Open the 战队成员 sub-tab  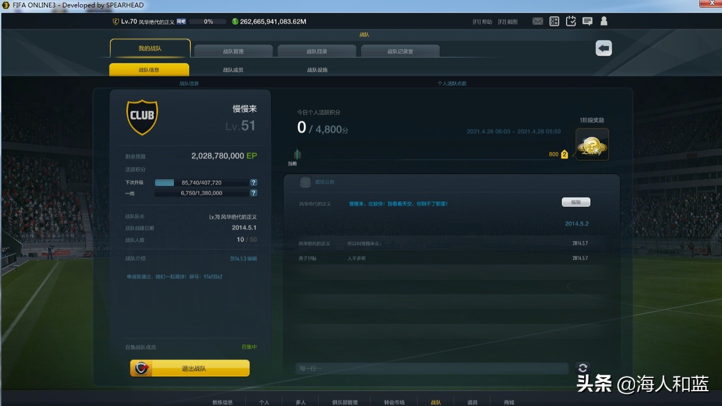233,69
